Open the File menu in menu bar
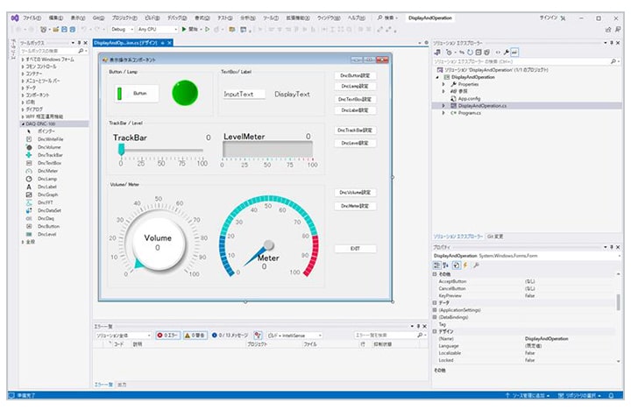This screenshot has width=631, height=410. (32, 17)
